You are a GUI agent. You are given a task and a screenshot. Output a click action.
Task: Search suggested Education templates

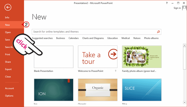tap(113, 38)
